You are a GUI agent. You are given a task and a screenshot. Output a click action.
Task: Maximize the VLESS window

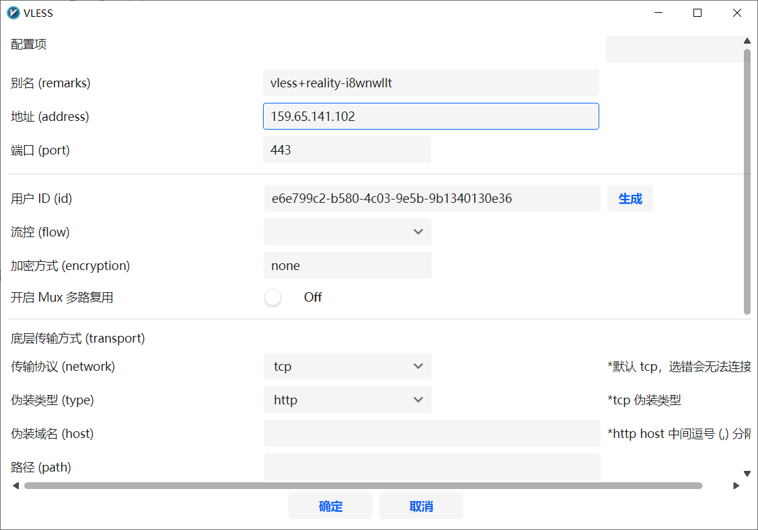pos(697,13)
